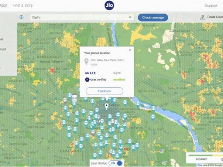Open the Apps menu item
Image resolution: width=223 pixels, height=167 pixels.
[x=3, y=5]
